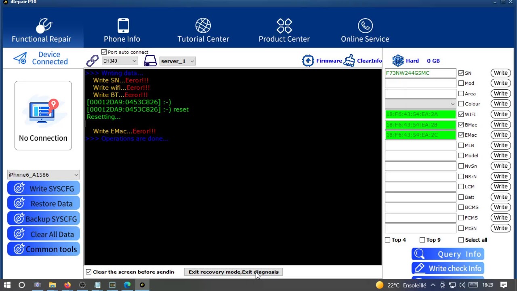Click the SN serial number input field

[420, 73]
